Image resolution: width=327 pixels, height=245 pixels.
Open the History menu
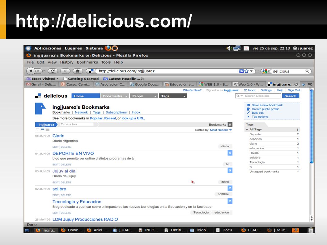click(x=67, y=62)
